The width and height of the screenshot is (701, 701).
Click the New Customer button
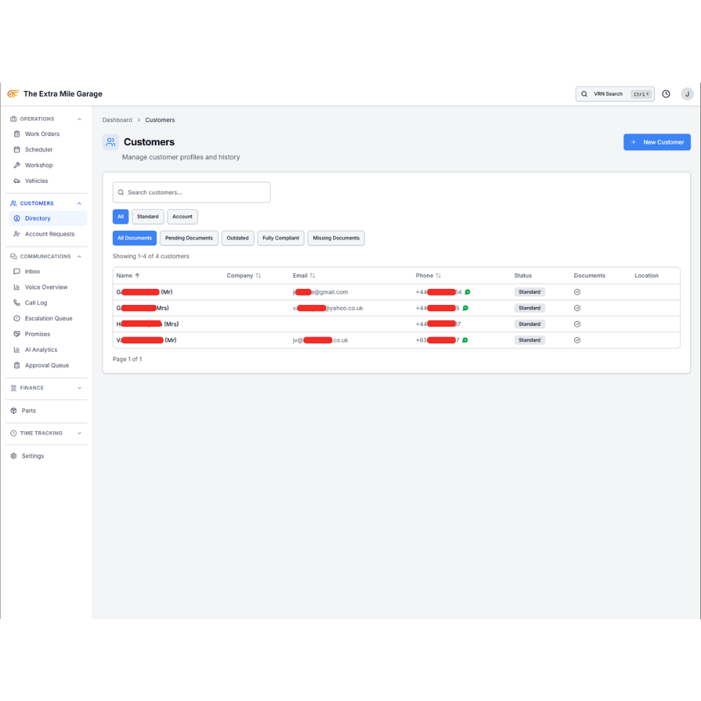pos(657,142)
